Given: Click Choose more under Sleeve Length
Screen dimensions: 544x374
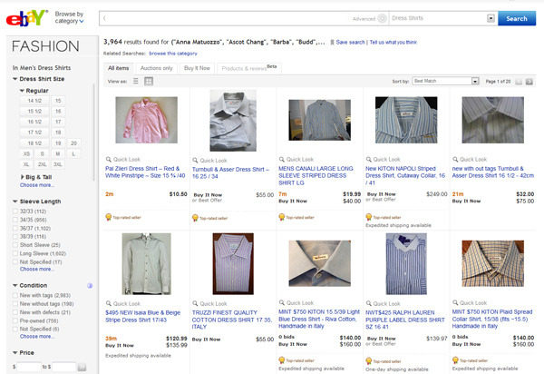Looking at the screenshot, I should coord(36,269).
